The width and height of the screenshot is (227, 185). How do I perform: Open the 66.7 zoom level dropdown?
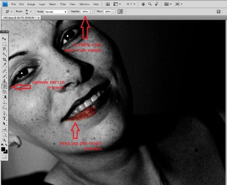(x=134, y=4)
